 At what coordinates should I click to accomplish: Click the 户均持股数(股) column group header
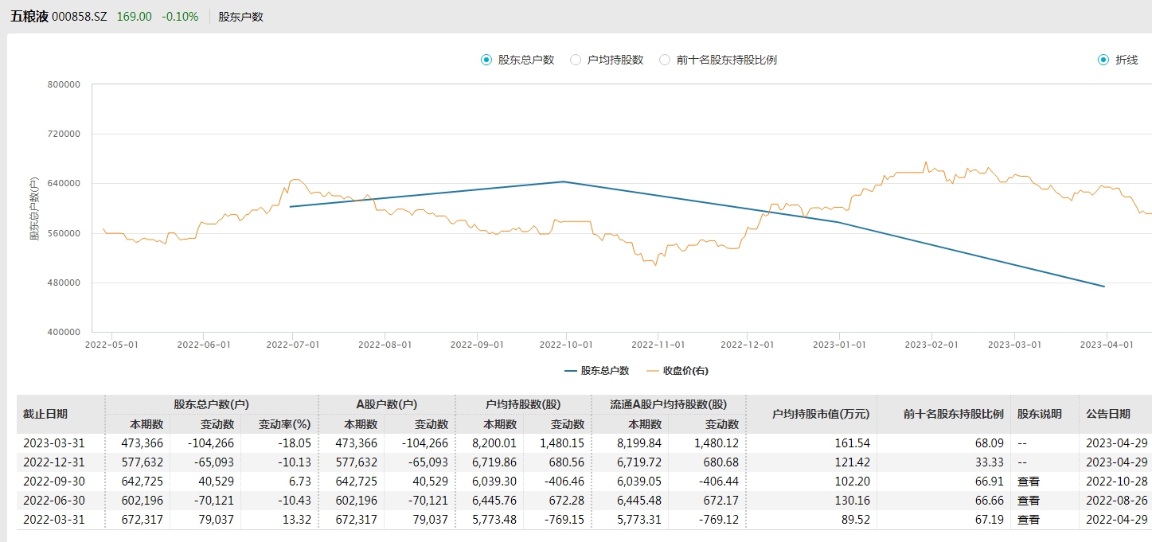click(523, 404)
